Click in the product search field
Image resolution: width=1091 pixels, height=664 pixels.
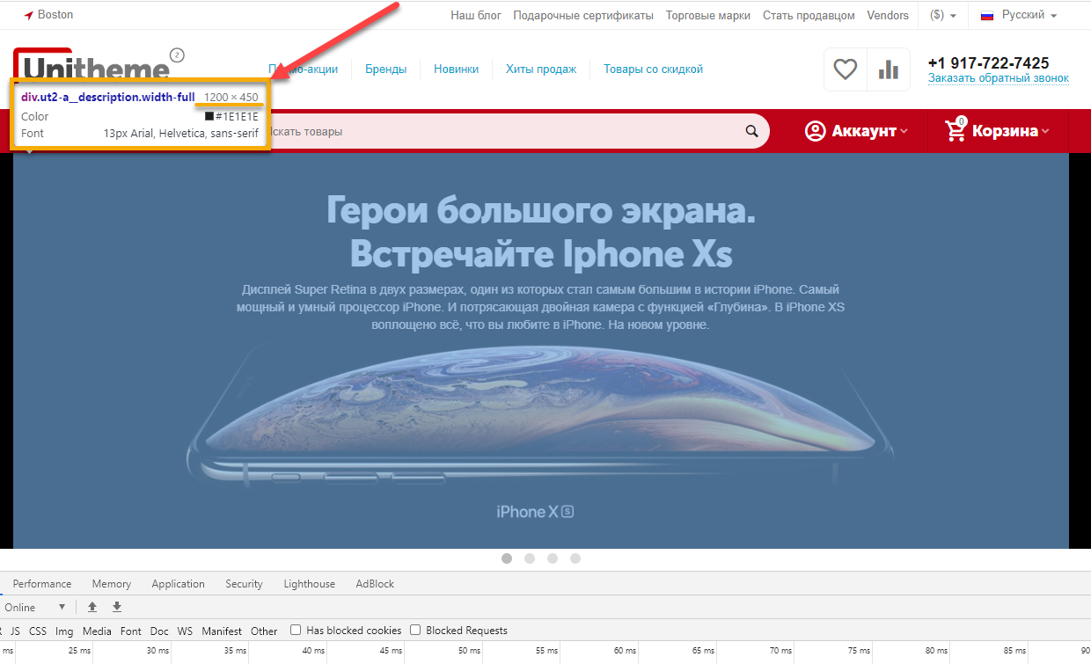coord(502,131)
